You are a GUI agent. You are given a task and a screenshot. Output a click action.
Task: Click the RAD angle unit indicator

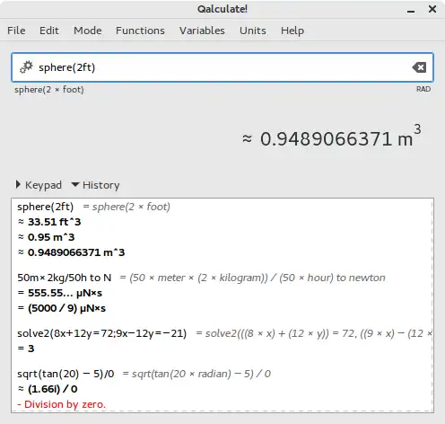tap(423, 89)
